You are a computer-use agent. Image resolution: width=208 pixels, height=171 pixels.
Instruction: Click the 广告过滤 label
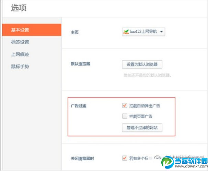point(79,106)
